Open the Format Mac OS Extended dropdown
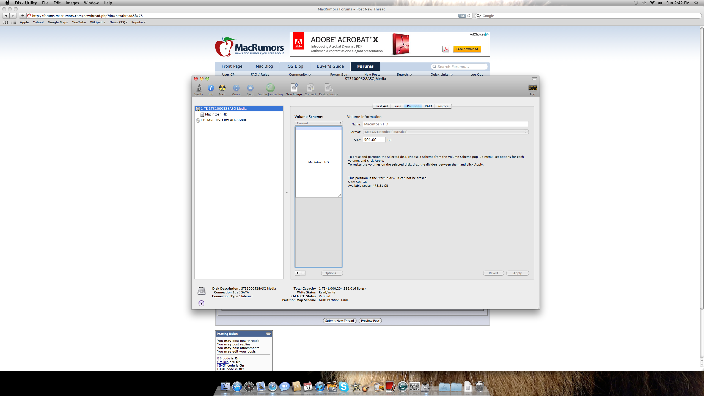This screenshot has width=704, height=396. (x=446, y=132)
